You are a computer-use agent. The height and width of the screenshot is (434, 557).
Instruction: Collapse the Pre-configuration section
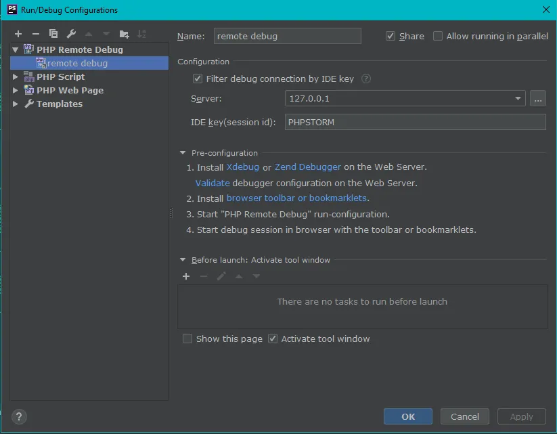(x=183, y=153)
